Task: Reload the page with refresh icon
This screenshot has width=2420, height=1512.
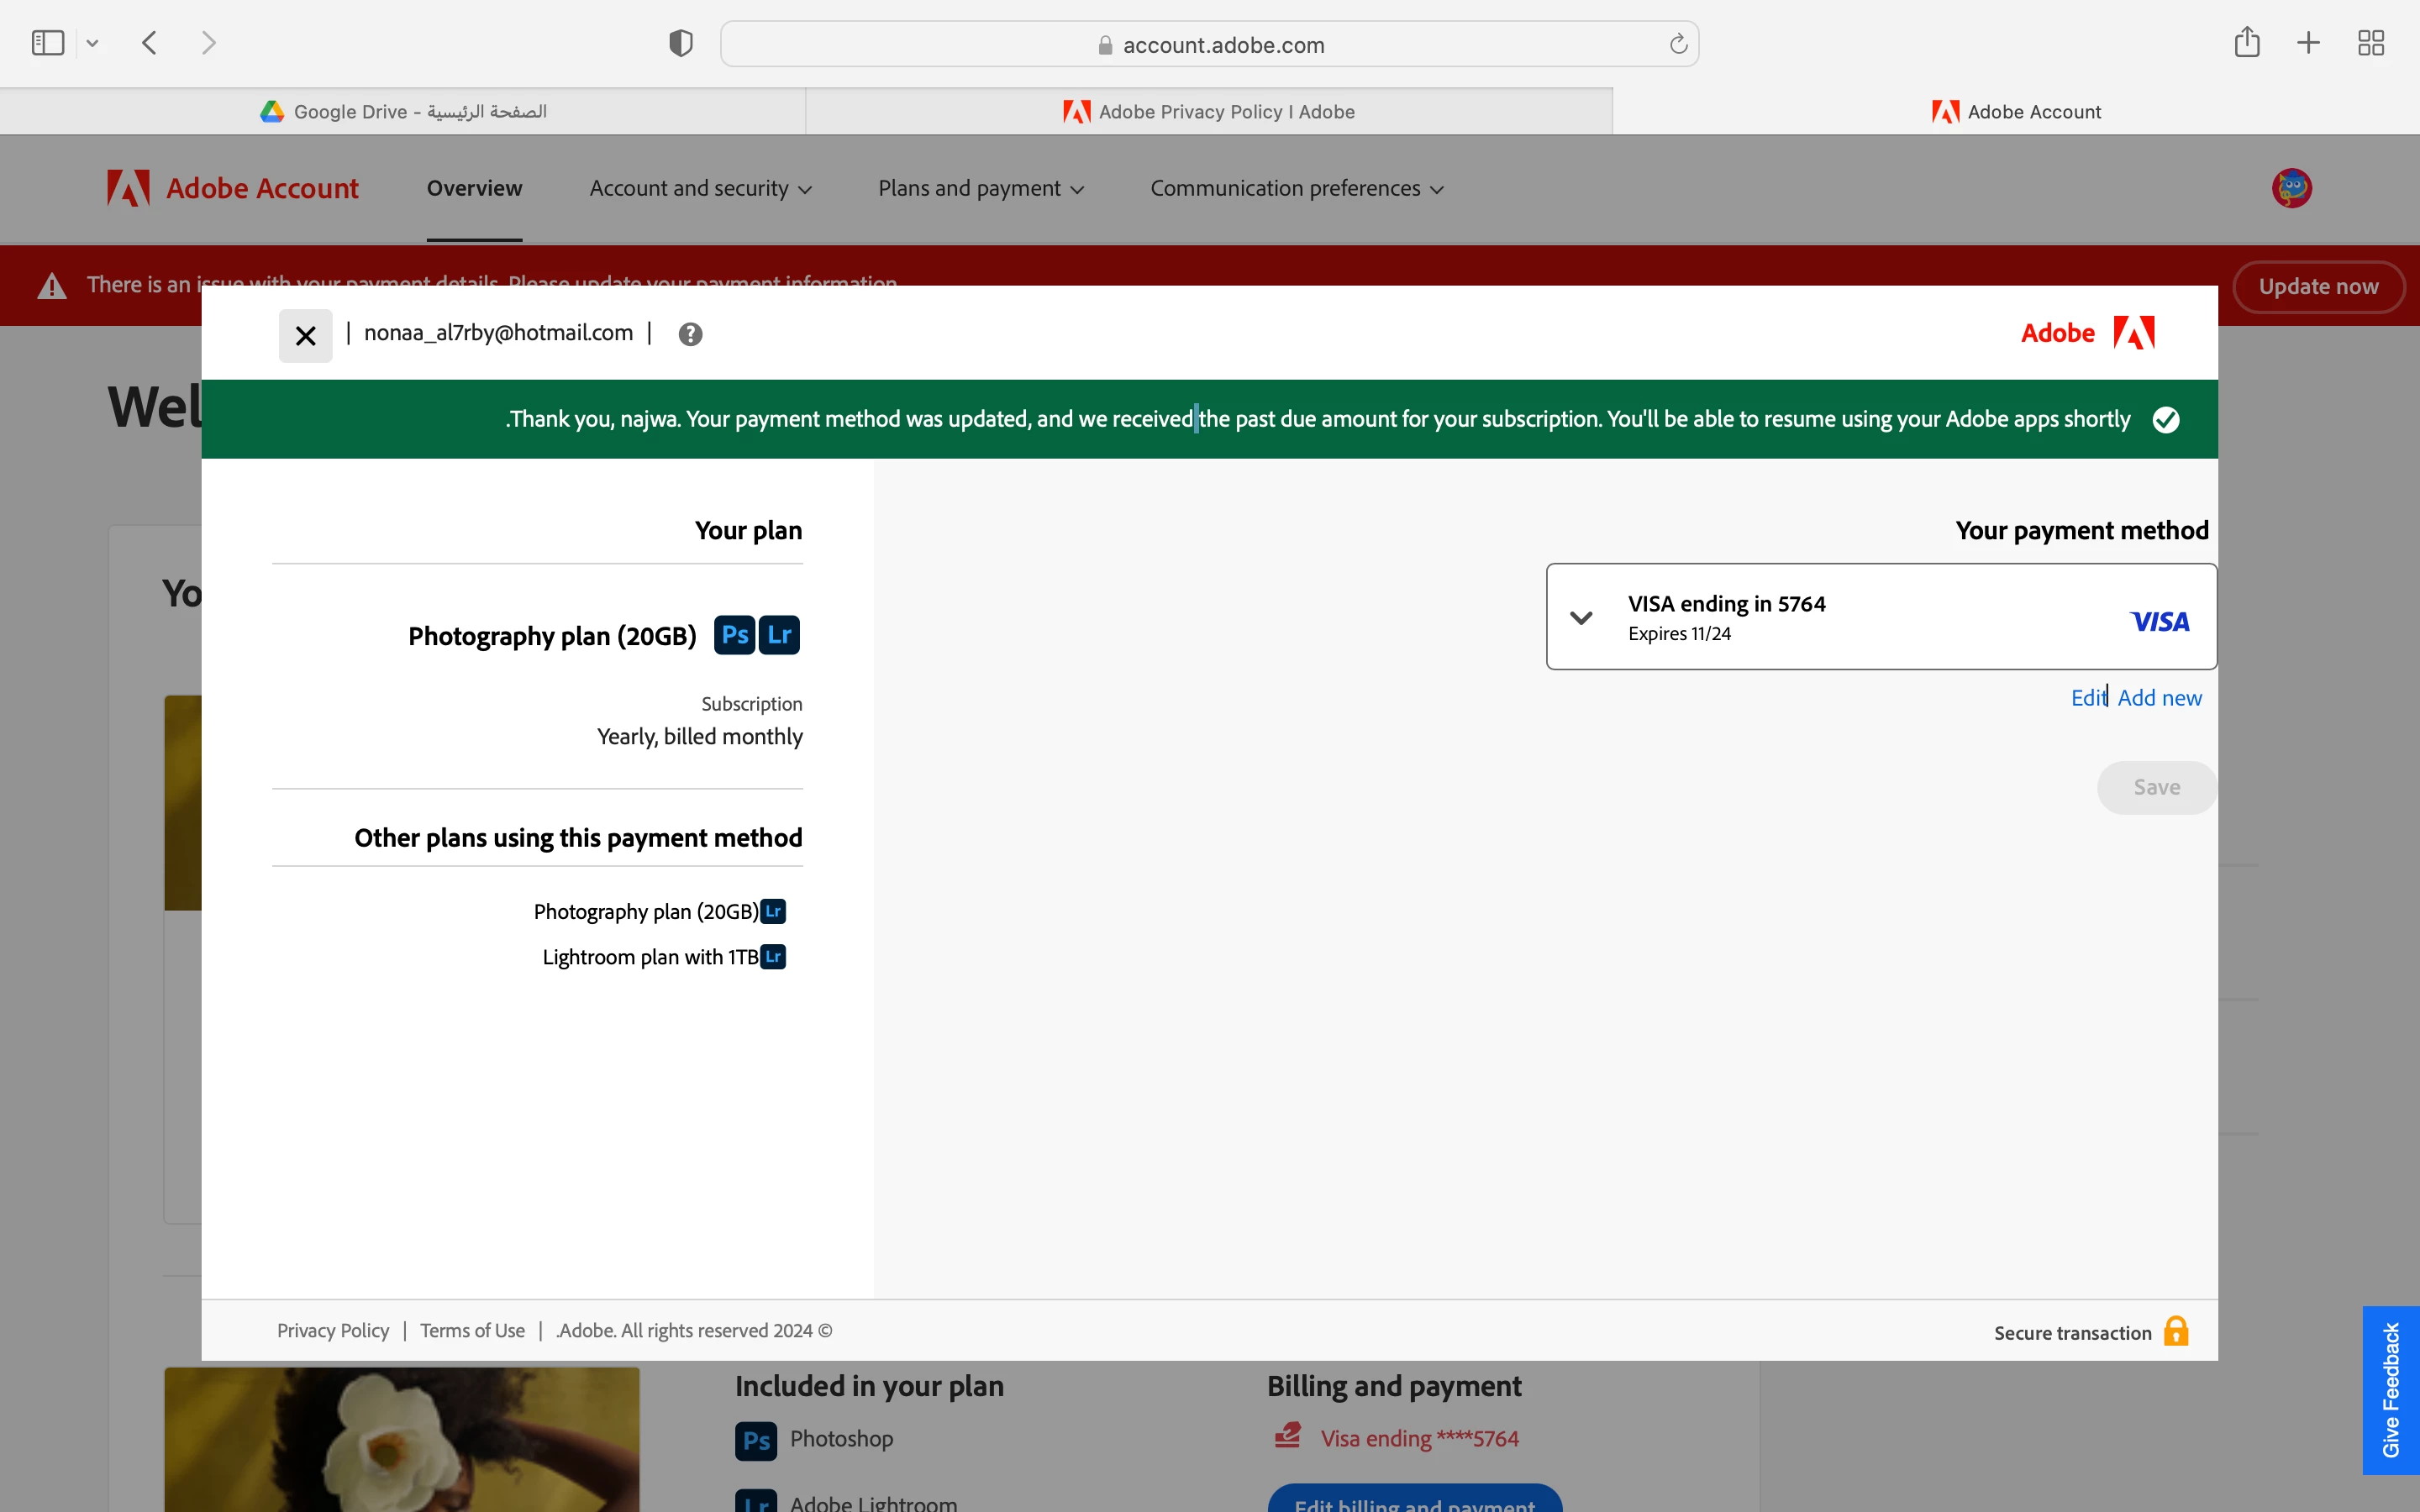Action: click(1678, 44)
